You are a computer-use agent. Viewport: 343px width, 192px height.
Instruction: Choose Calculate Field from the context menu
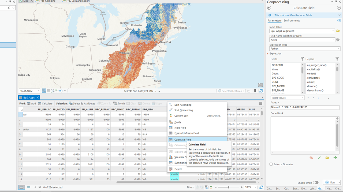tap(183, 139)
